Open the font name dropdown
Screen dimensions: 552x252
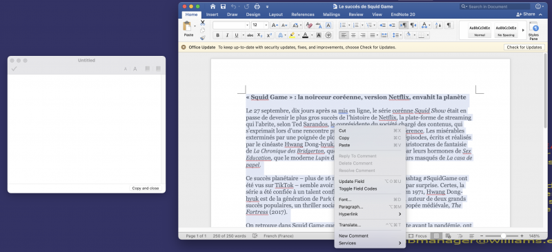247,26
